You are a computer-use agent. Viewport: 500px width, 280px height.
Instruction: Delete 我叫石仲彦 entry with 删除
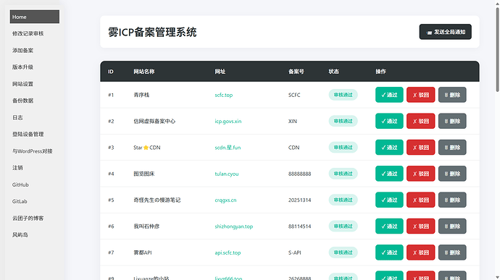pyautogui.click(x=452, y=226)
